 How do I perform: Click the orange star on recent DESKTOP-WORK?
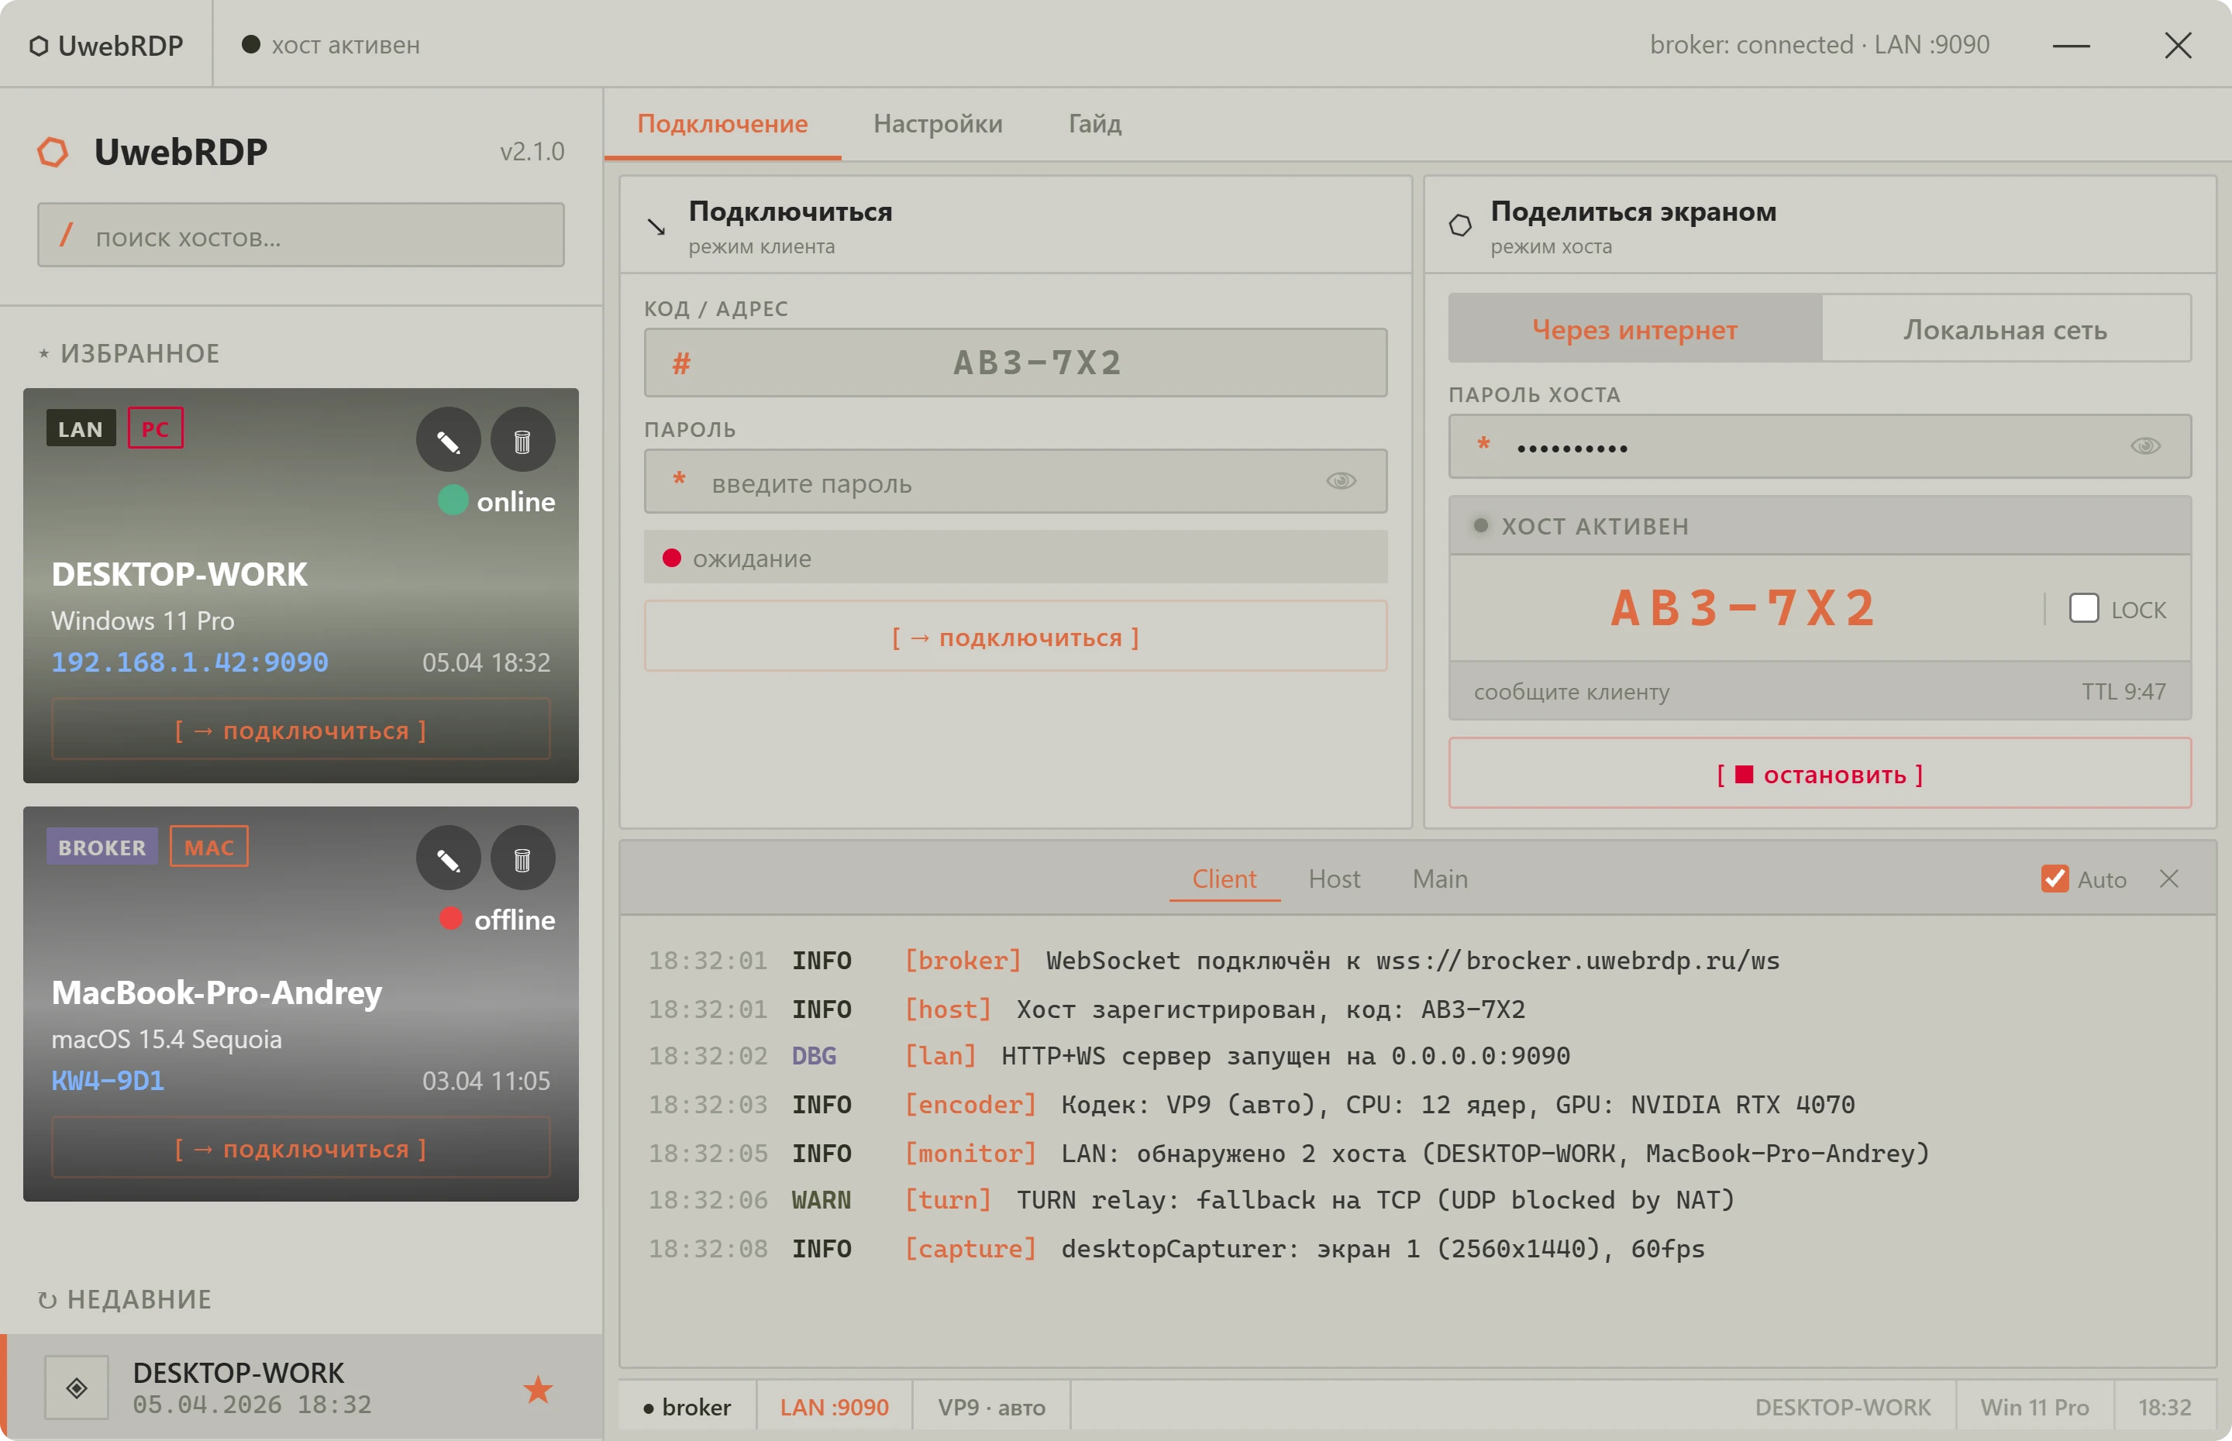click(x=537, y=1390)
